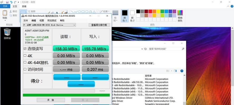Save the Paint file using the floppy icon
Screen dimensions: 234x105
click(7, 2)
